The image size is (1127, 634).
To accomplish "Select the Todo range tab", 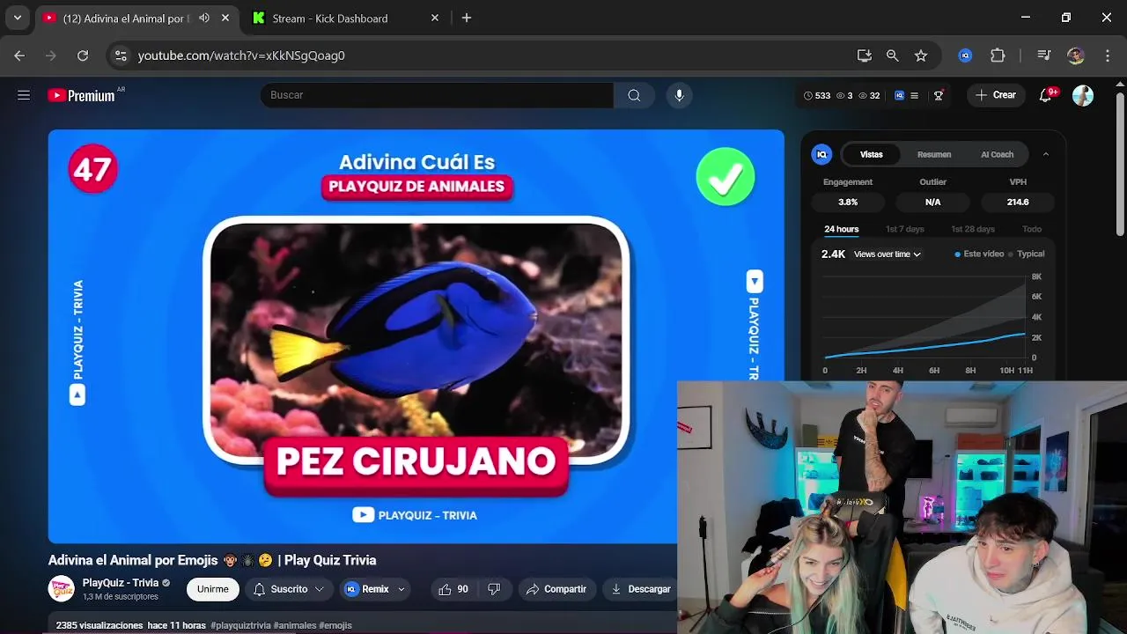I will [x=1032, y=229].
